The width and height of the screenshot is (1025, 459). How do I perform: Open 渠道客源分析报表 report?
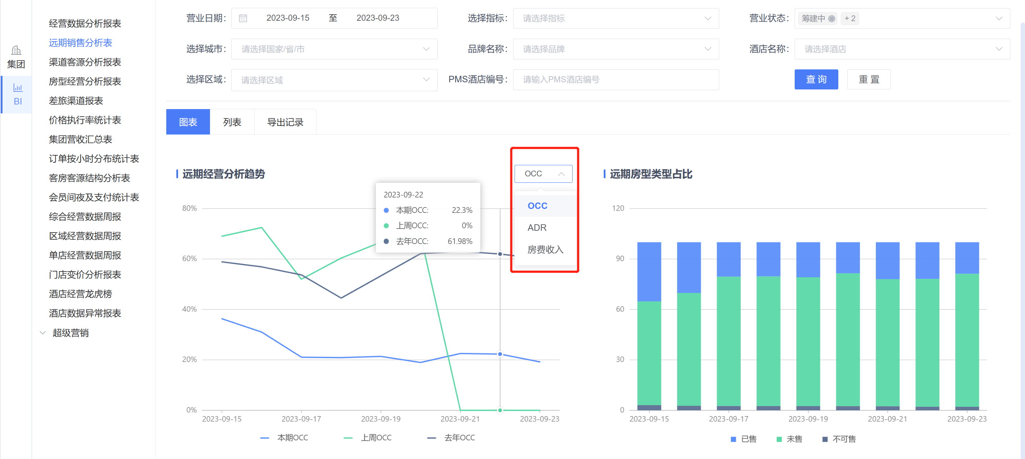[85, 62]
